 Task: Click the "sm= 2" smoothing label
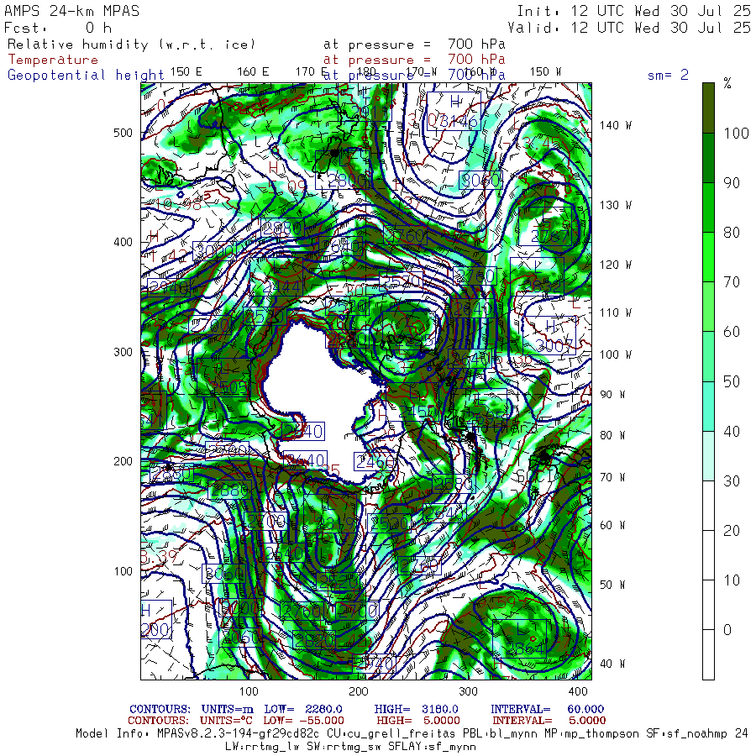tap(668, 75)
